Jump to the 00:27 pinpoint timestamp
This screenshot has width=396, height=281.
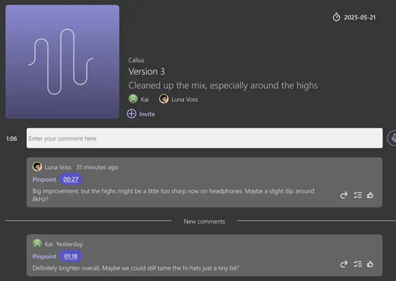click(x=71, y=179)
